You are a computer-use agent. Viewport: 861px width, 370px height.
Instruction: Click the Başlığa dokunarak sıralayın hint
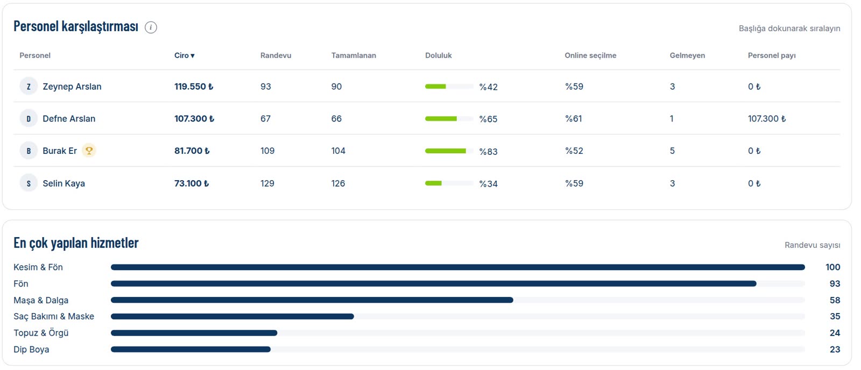tap(789, 29)
